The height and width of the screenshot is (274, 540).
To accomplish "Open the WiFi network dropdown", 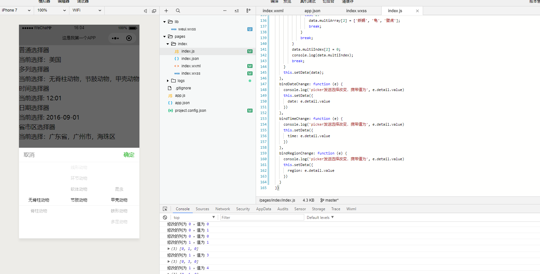I will click(87, 10).
